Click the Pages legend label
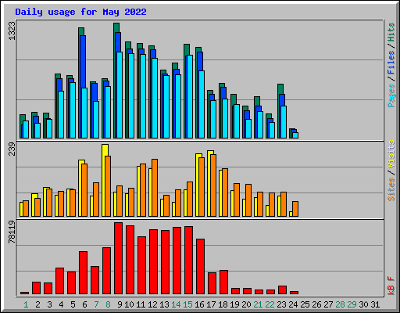 (x=391, y=95)
